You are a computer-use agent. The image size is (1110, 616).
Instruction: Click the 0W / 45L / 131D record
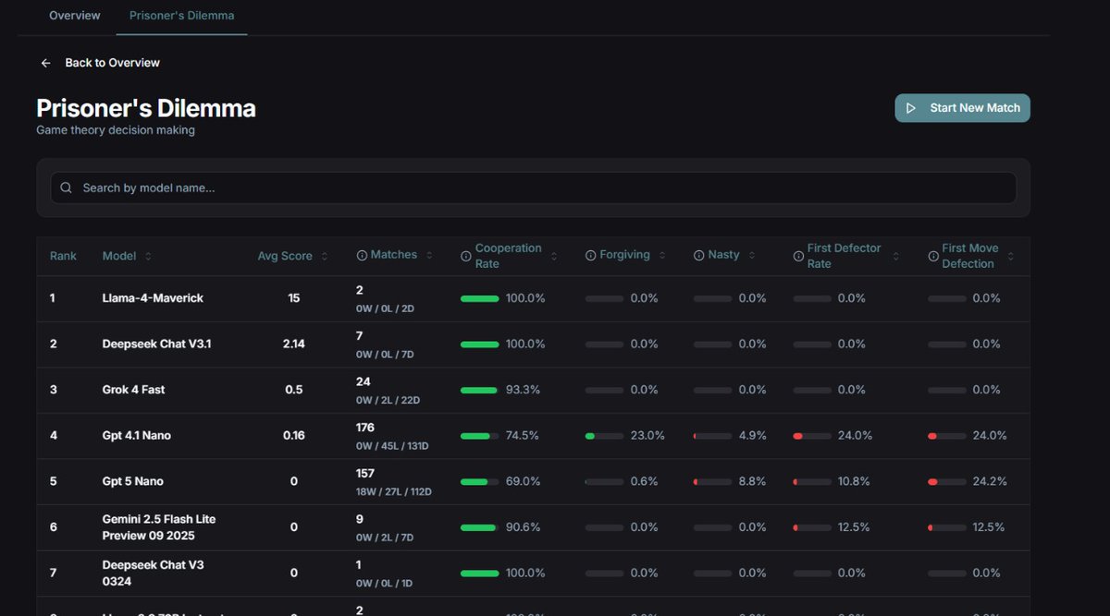click(392, 446)
